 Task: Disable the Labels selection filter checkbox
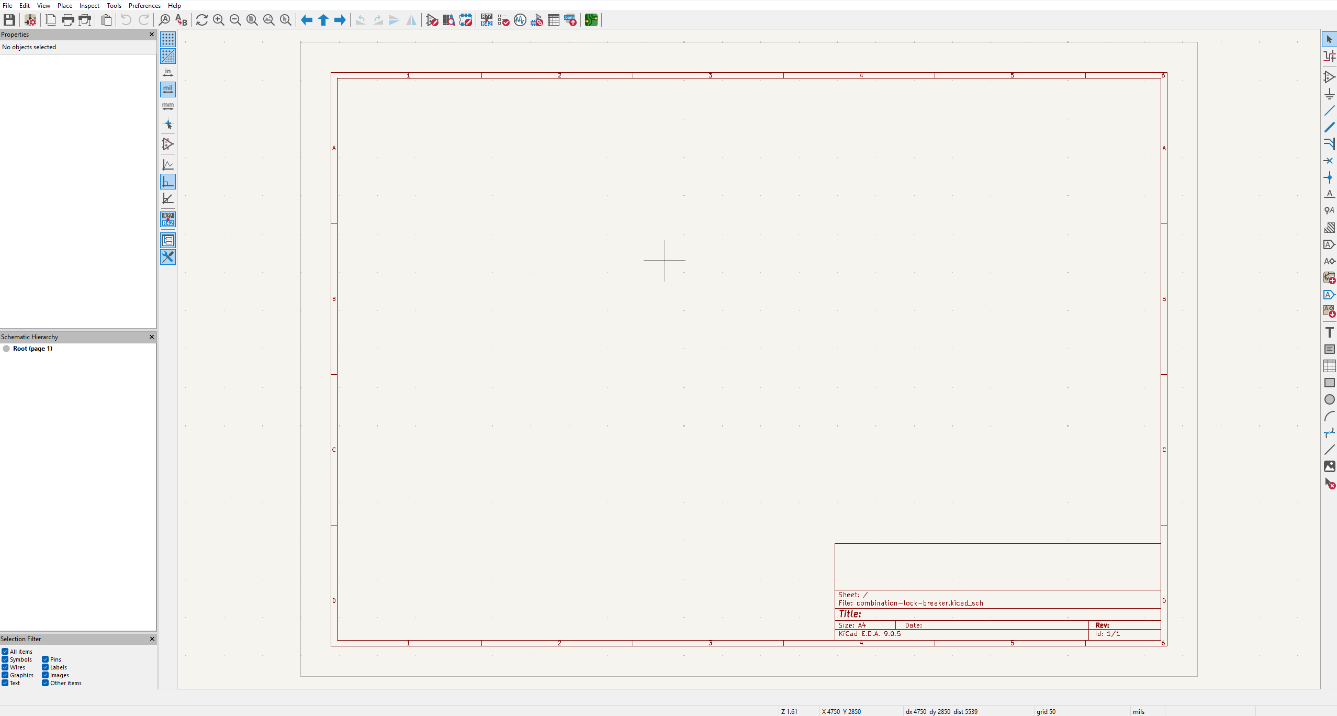(46, 667)
